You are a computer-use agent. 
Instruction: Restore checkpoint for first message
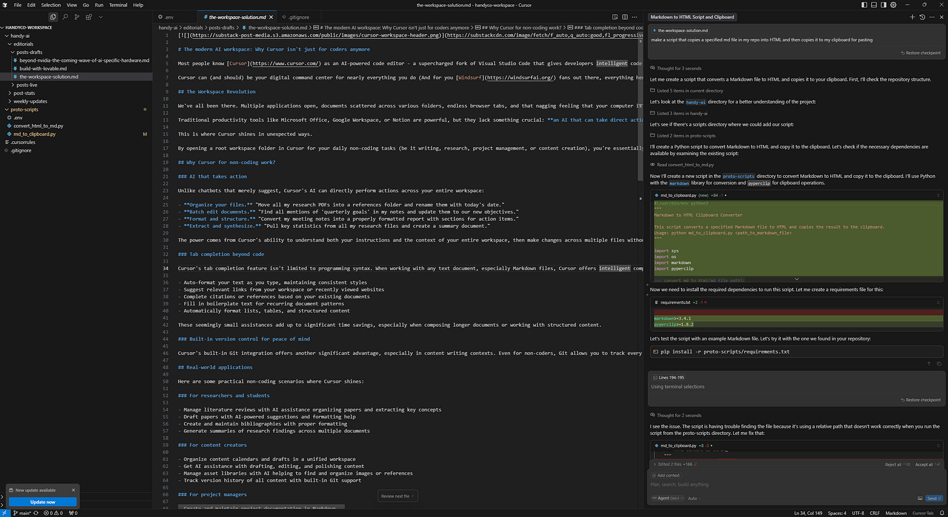(921, 53)
